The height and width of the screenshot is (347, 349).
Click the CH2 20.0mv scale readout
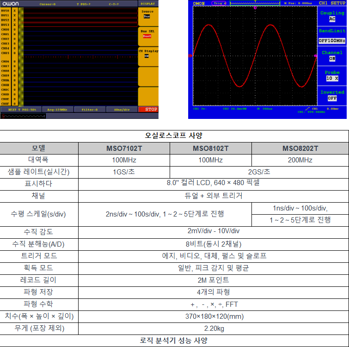coord(235,109)
